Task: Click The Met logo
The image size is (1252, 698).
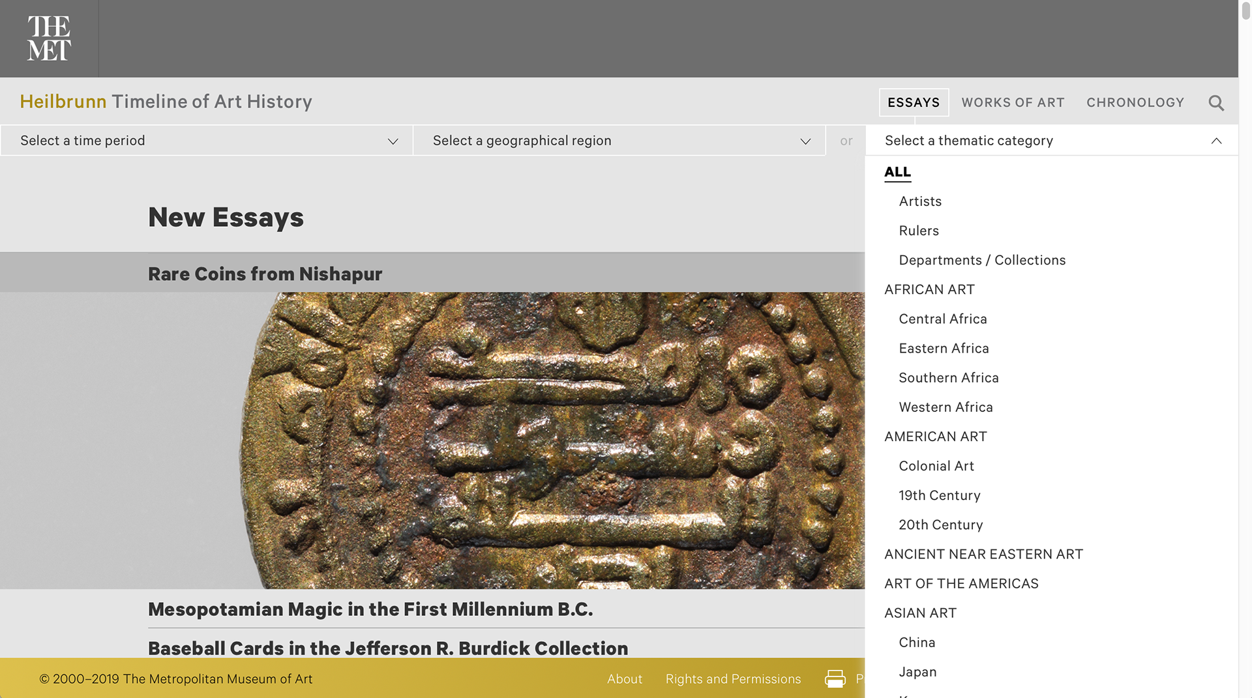Action: click(49, 38)
